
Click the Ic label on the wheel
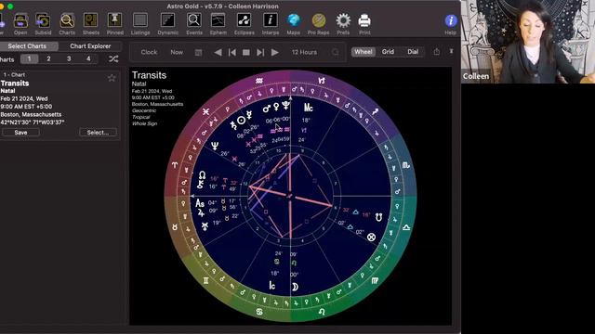pyautogui.click(x=272, y=286)
